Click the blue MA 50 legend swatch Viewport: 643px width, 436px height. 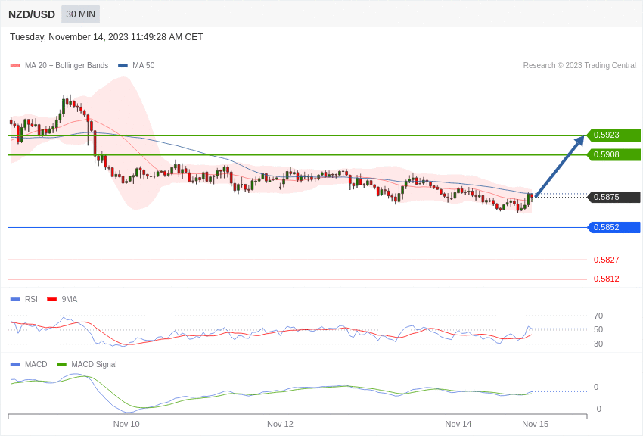coord(123,65)
